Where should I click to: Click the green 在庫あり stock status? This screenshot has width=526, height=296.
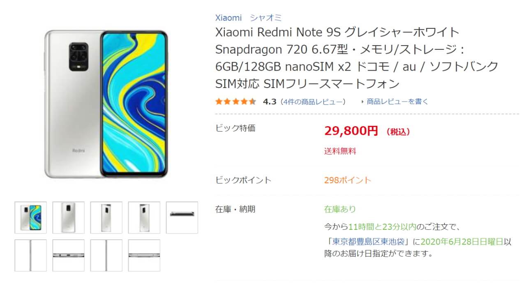[x=340, y=209]
